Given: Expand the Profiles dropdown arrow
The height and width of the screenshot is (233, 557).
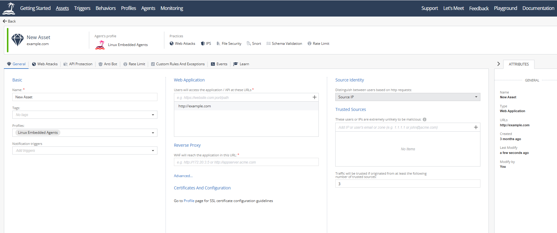Looking at the screenshot, I should pyautogui.click(x=153, y=133).
